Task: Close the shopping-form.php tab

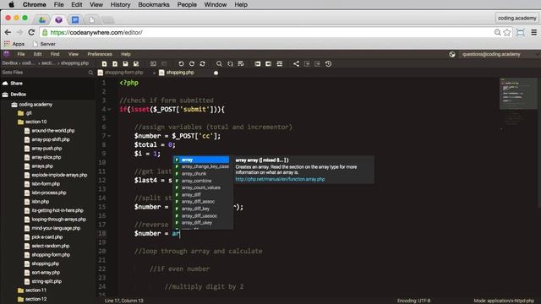Action: click(x=154, y=73)
